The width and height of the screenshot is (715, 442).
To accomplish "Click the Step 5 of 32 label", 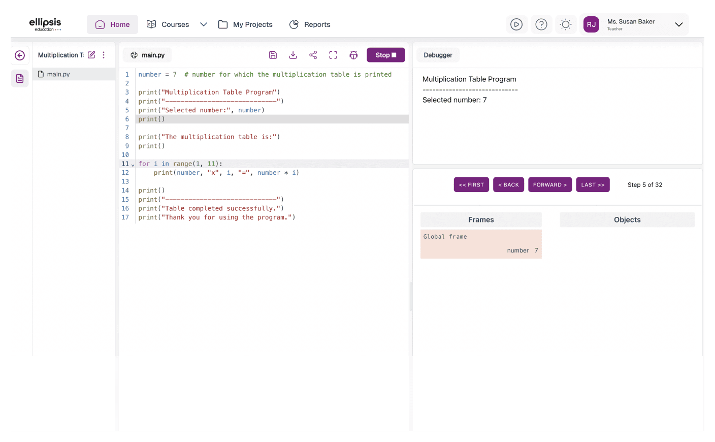I will 645,185.
